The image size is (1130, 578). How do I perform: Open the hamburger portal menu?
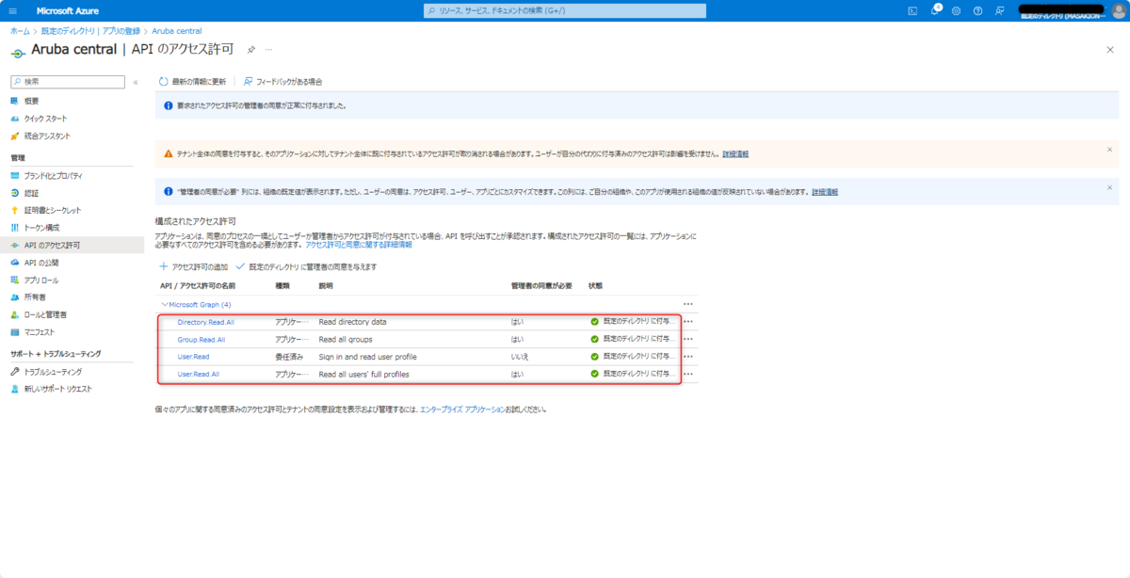tap(13, 10)
